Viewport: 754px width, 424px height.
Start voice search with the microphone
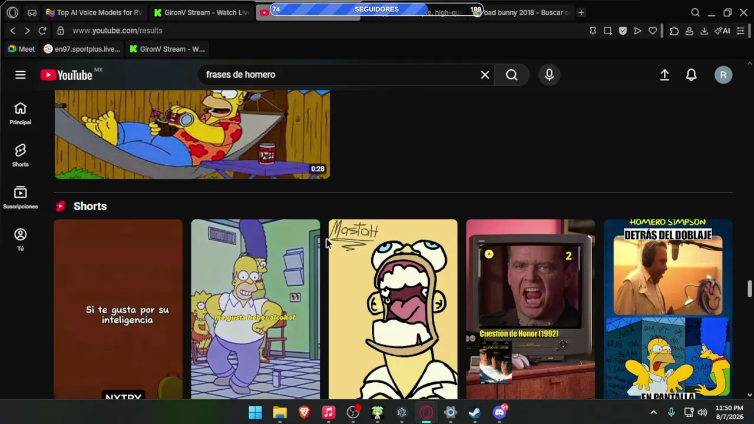pyautogui.click(x=549, y=75)
